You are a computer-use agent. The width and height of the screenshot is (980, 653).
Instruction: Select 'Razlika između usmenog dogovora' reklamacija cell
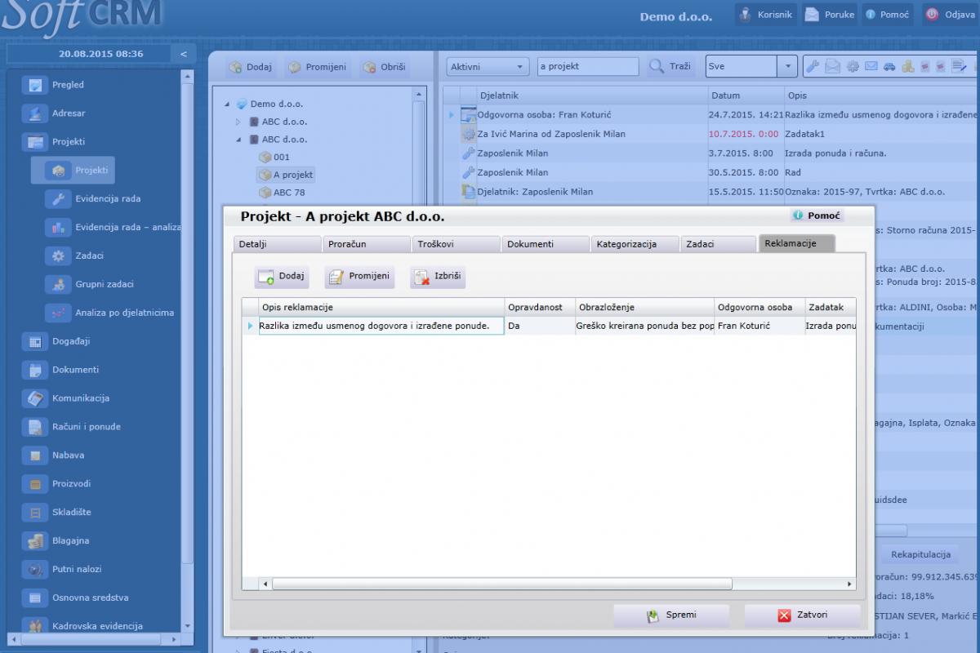coord(381,326)
